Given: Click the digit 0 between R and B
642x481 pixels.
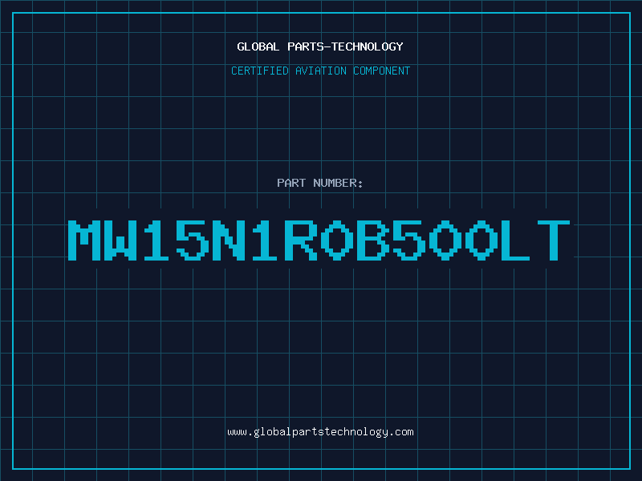Looking at the screenshot, I should (x=337, y=240).
